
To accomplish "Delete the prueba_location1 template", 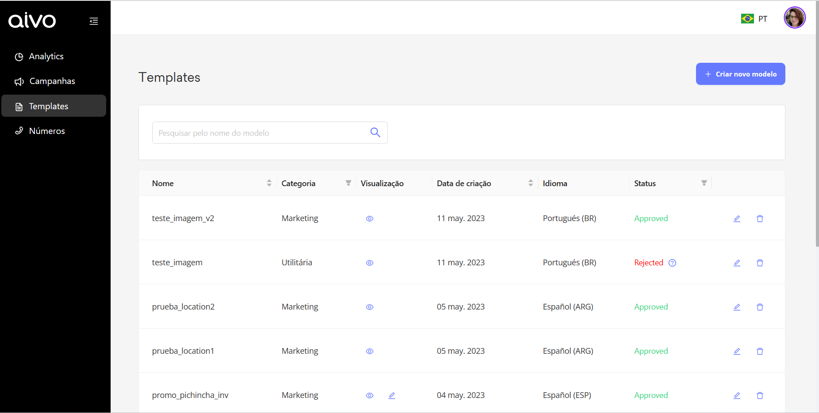I will [x=760, y=351].
